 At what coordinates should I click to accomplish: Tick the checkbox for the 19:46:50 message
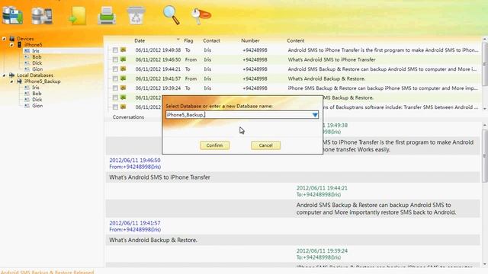pyautogui.click(x=115, y=59)
